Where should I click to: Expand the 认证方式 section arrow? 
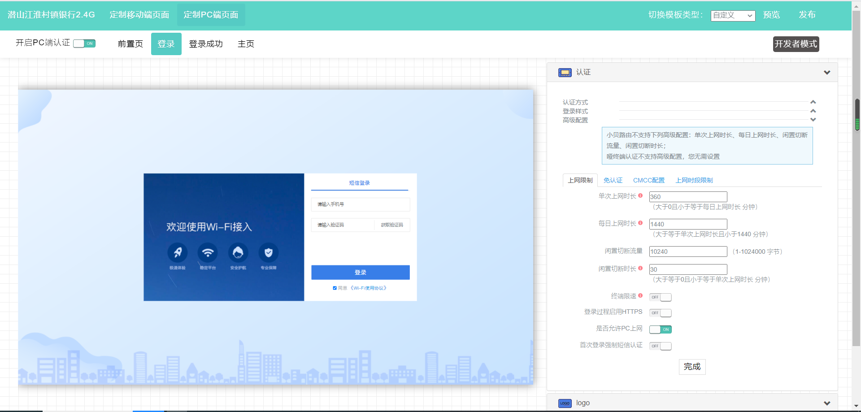[813, 102]
